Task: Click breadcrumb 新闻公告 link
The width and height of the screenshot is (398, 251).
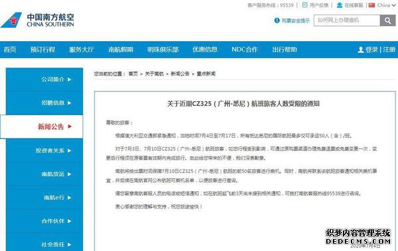Action: pos(180,74)
